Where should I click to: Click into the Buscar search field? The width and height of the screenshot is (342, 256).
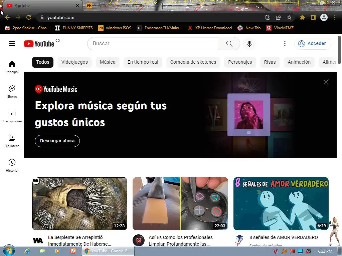pyautogui.click(x=153, y=44)
